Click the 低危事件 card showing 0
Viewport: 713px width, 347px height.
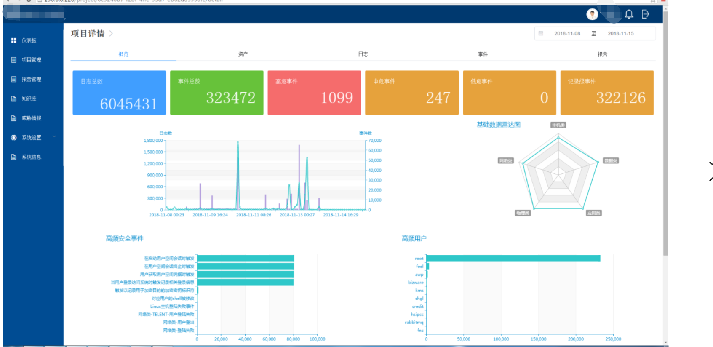click(510, 93)
